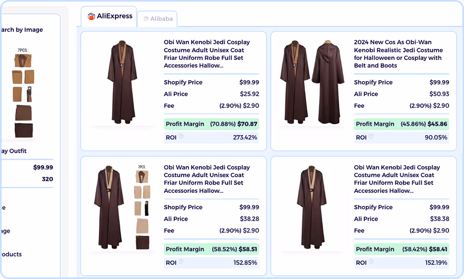Click Profit Margin (58.42%) $58.41 row

click(401, 249)
